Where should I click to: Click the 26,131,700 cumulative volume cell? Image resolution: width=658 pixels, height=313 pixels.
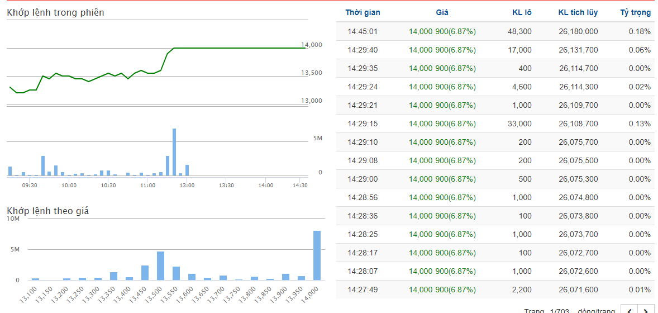pos(578,50)
